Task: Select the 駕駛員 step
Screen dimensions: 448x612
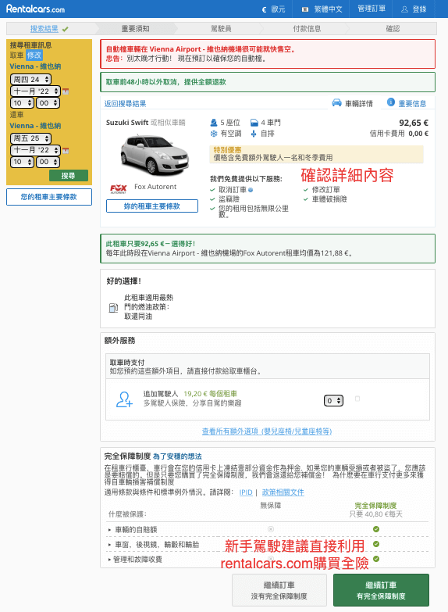Action: 221,28
